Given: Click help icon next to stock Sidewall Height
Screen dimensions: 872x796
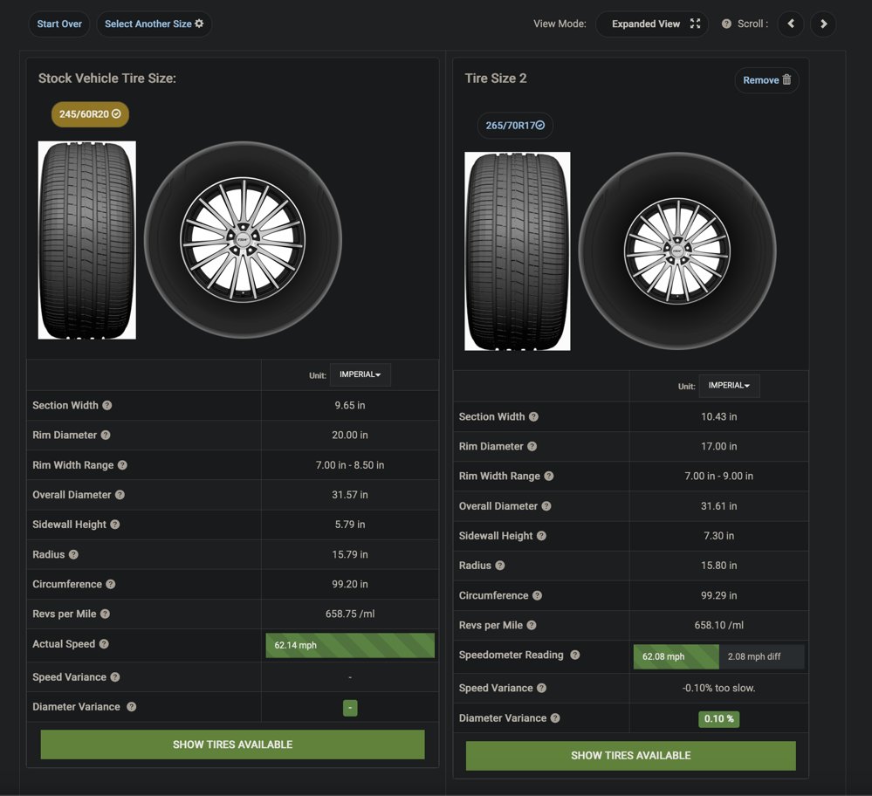Looking at the screenshot, I should [x=114, y=525].
